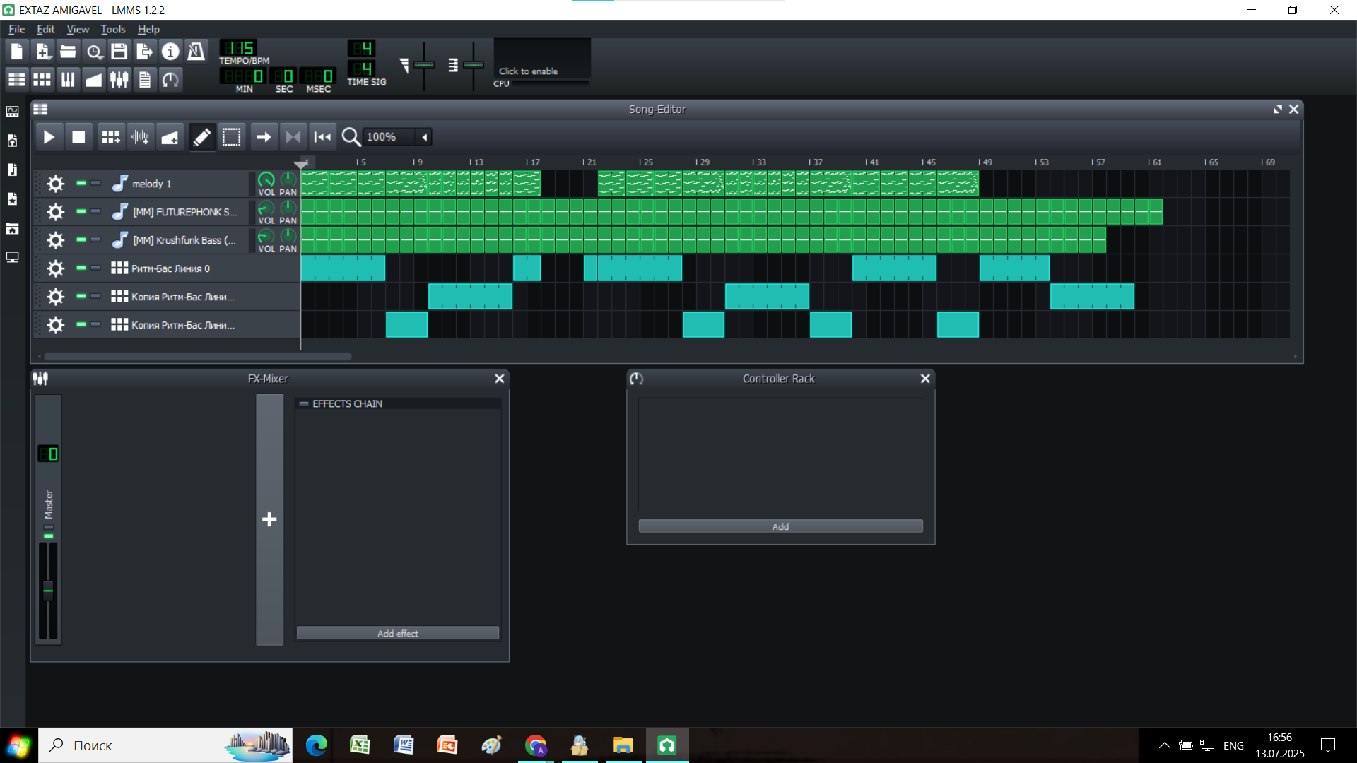This screenshot has width=1357, height=763.
Task: Open the Tools menu
Action: coord(112,29)
